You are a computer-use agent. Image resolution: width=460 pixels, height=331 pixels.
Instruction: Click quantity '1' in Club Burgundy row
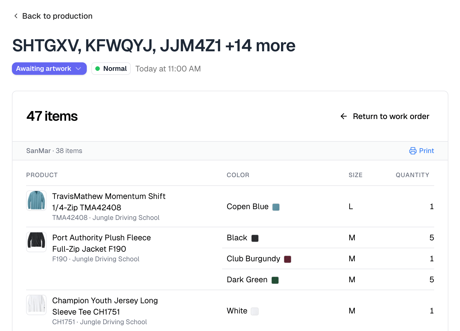pos(432,259)
